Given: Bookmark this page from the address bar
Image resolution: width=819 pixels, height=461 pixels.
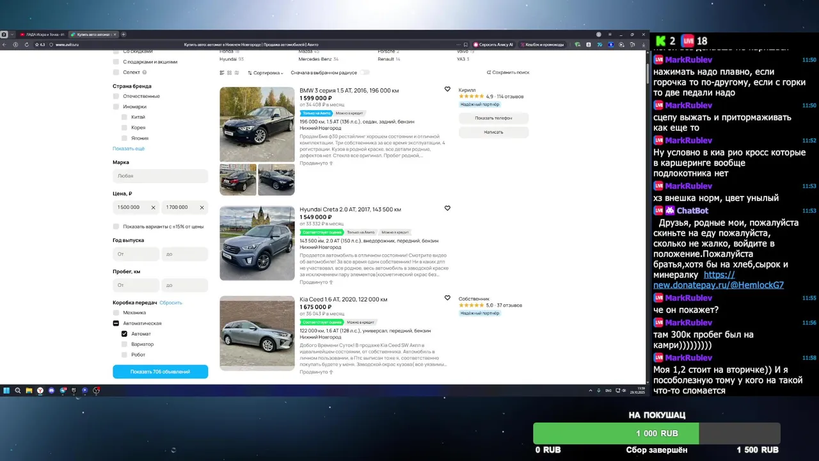Looking at the screenshot, I should tap(466, 45).
